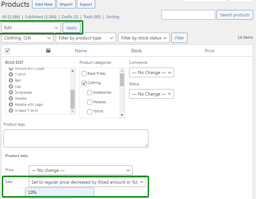Click the Product tags text area
Screen dimensions: 256x199
[x=76, y=138]
